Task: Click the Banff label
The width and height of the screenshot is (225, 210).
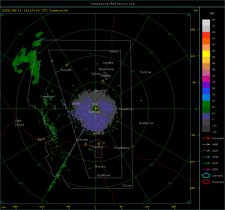Action: tap(41, 139)
